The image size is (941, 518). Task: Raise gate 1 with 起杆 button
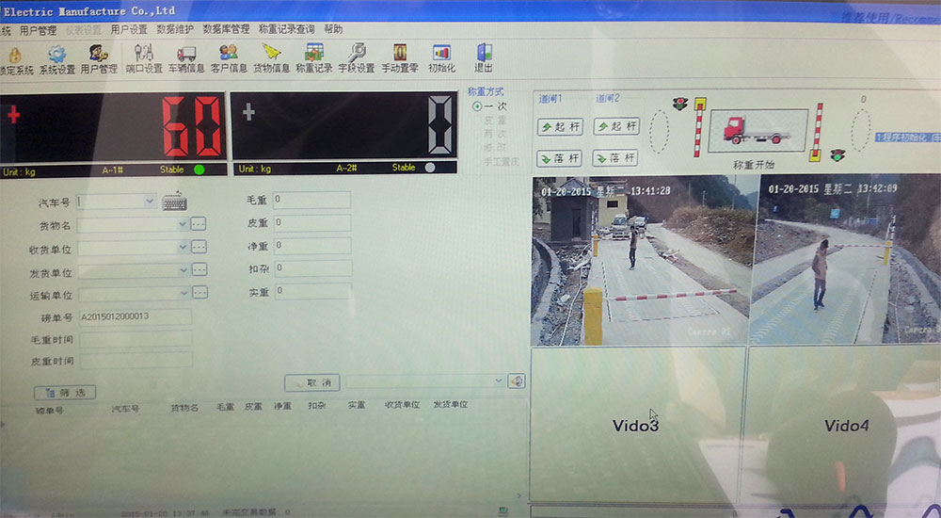pos(560,126)
